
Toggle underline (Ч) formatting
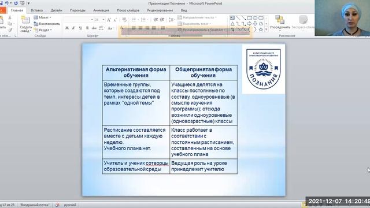click(80, 28)
